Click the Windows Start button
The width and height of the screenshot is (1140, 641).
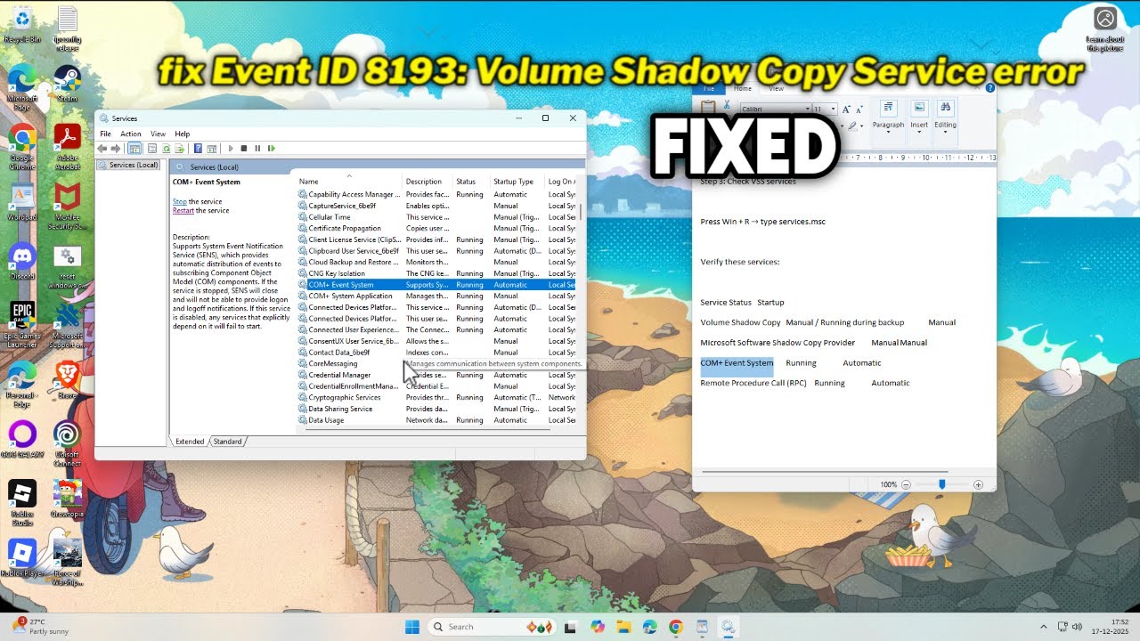tap(412, 627)
